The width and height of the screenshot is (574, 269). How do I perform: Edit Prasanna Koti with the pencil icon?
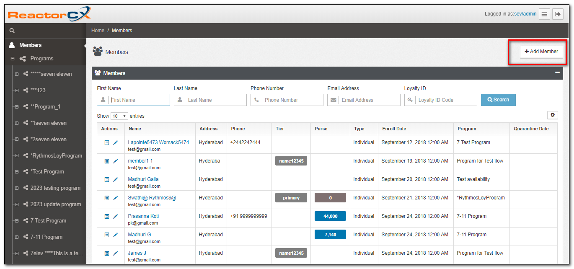[x=116, y=216]
